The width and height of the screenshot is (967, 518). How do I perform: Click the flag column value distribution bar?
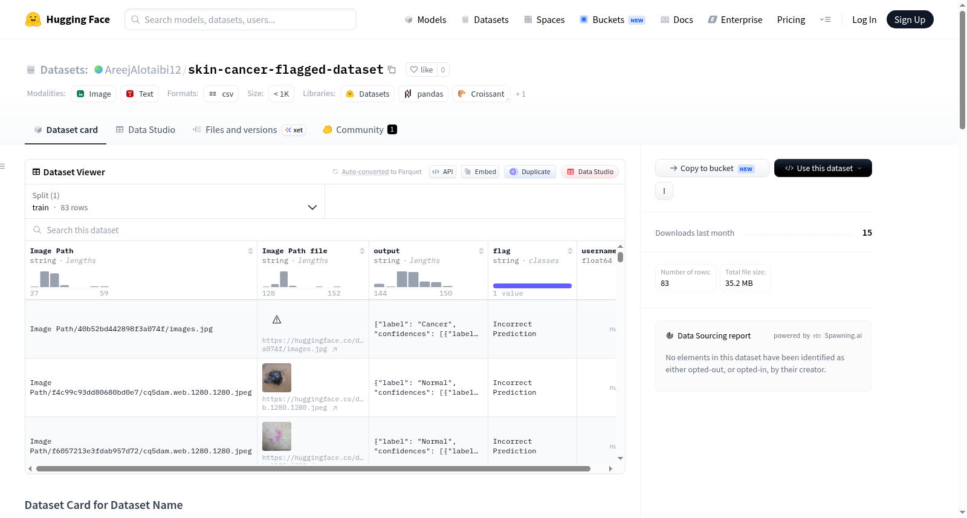pyautogui.click(x=532, y=286)
